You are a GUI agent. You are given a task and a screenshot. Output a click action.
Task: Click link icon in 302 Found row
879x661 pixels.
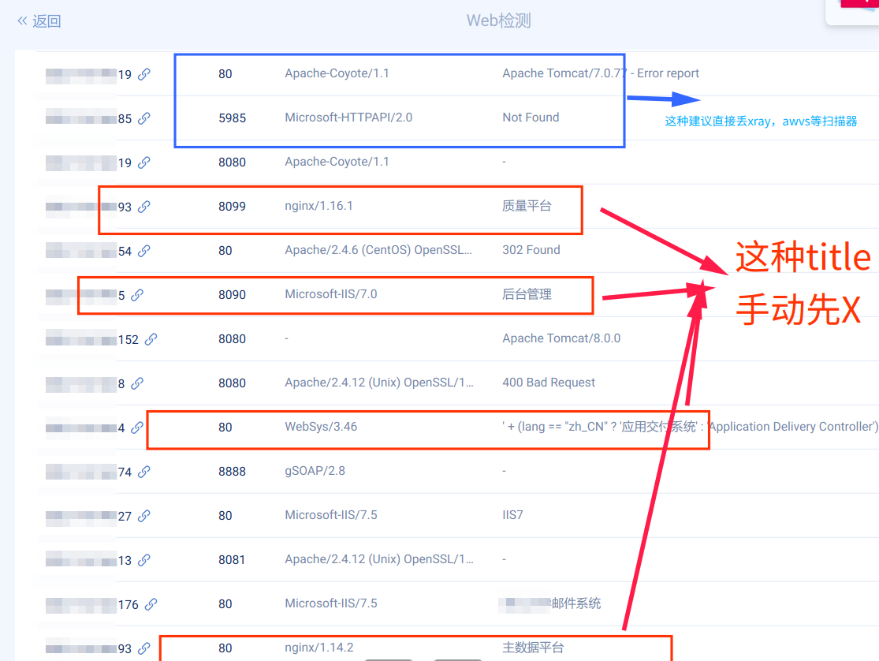click(x=144, y=251)
